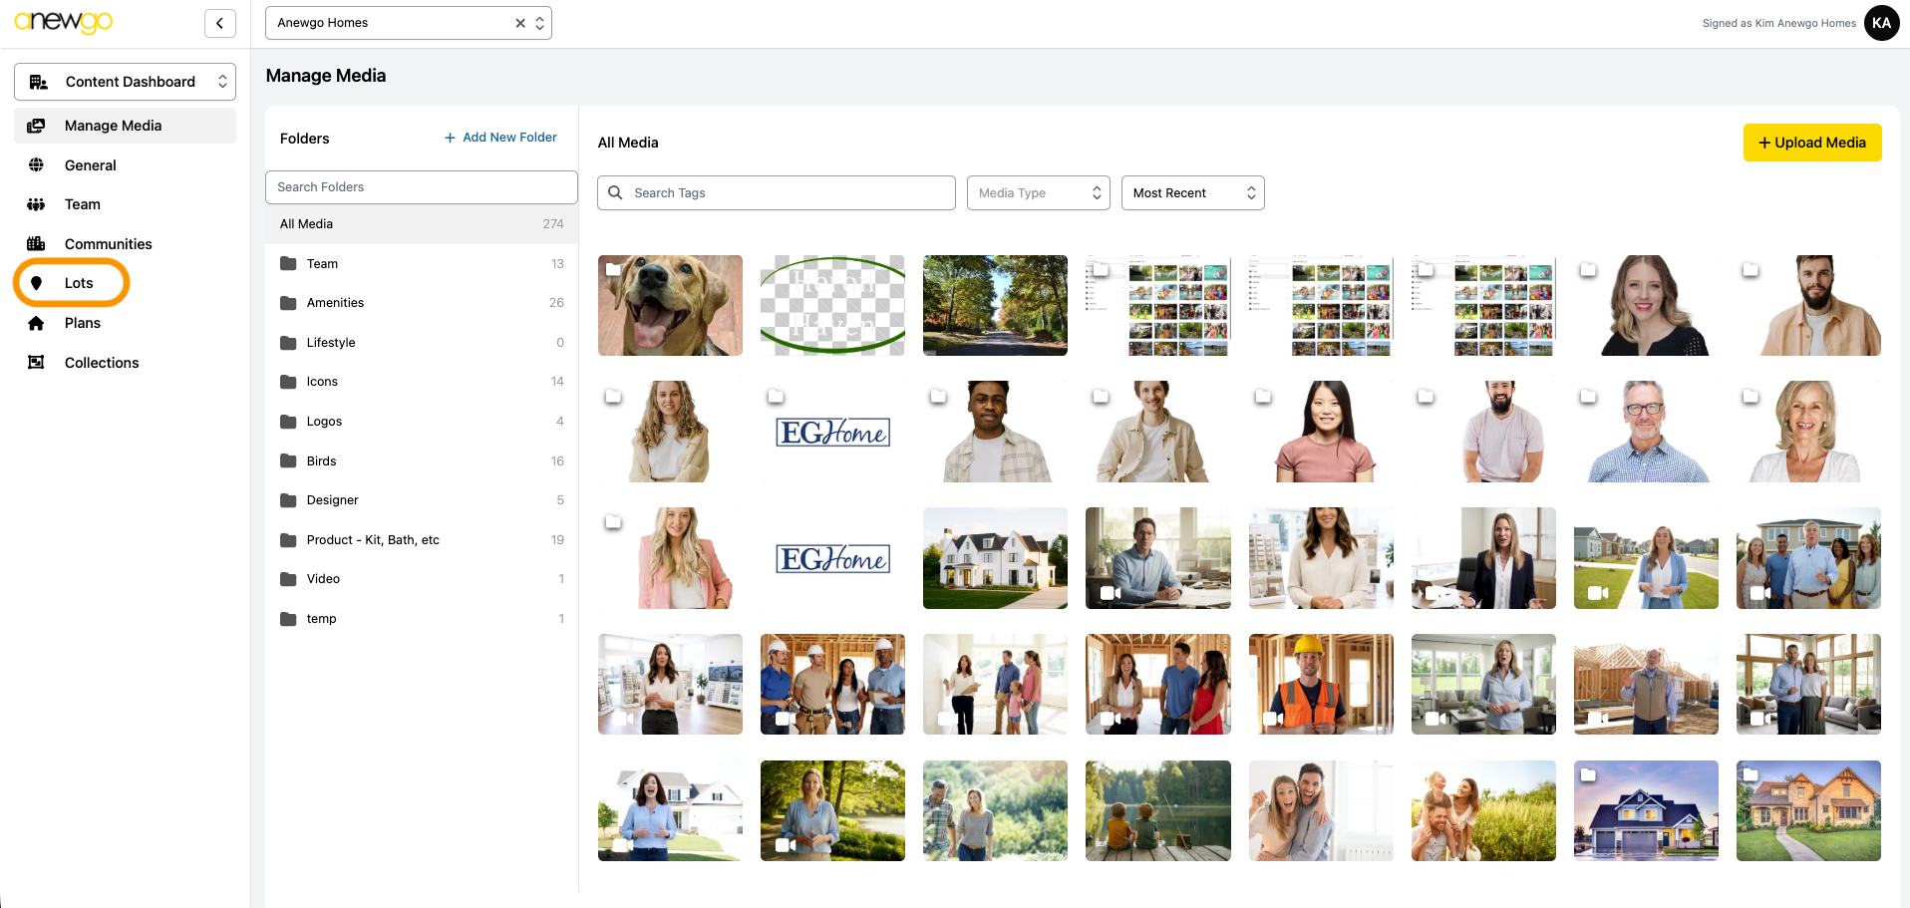Clear the Anewgo Homes selection with X
The width and height of the screenshot is (1910, 908).
click(x=520, y=23)
